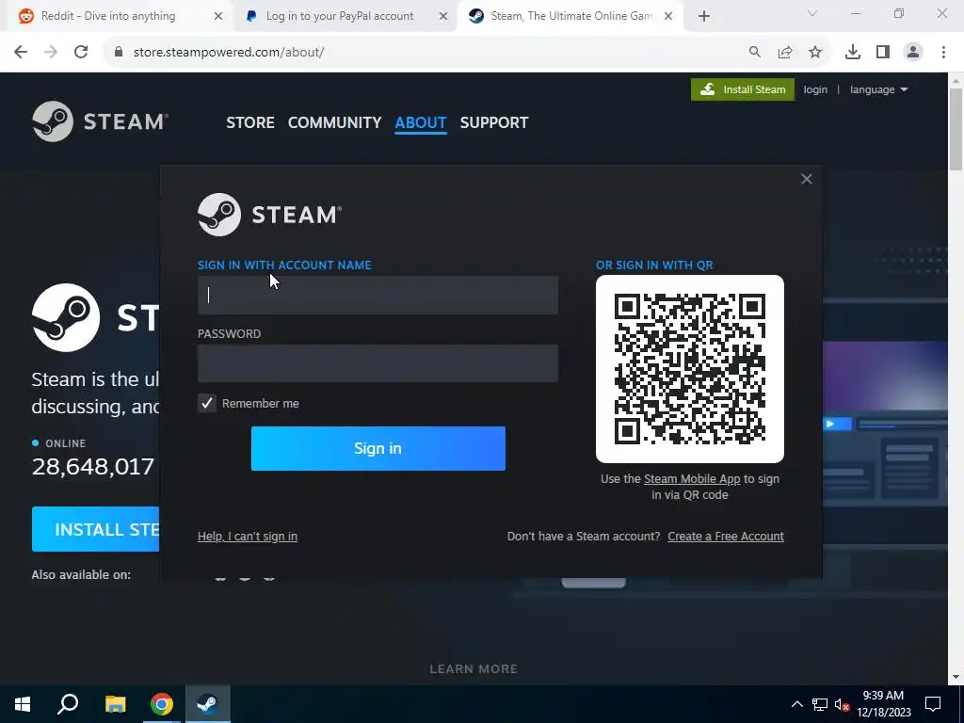This screenshot has width=964, height=723.
Task: Close the Steam sign-in dialog
Action: (807, 179)
